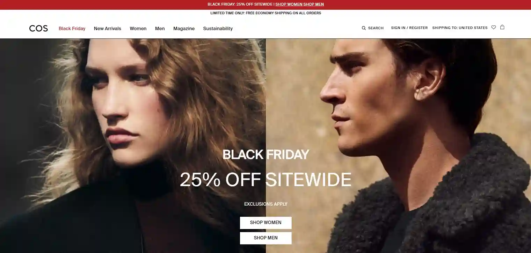Open the New Arrivals menu
The height and width of the screenshot is (253, 531).
(x=108, y=29)
